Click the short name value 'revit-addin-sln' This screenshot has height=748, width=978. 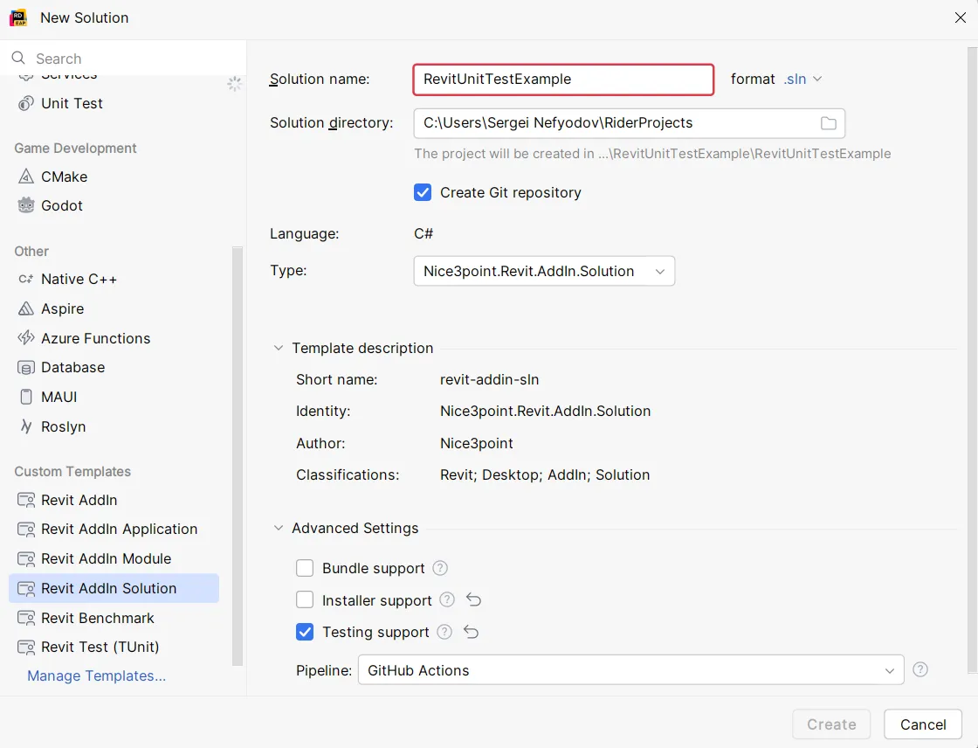point(490,379)
